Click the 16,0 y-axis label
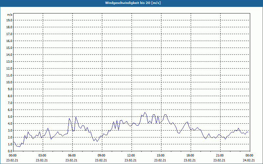Viewport: 263px width, 164px height. pos(10,41)
